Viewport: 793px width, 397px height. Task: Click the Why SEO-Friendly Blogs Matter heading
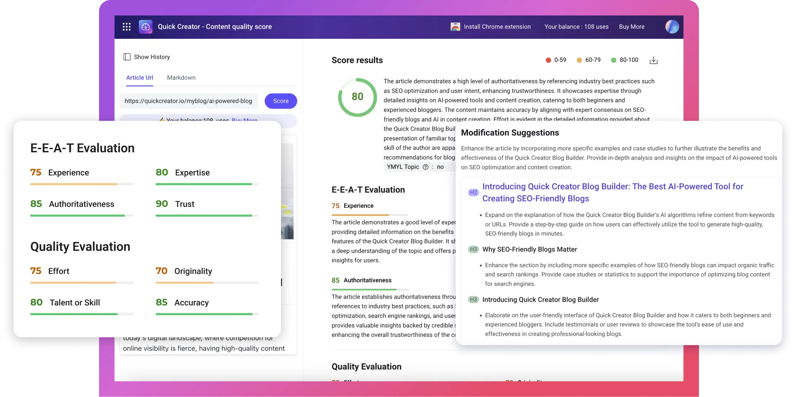(529, 249)
